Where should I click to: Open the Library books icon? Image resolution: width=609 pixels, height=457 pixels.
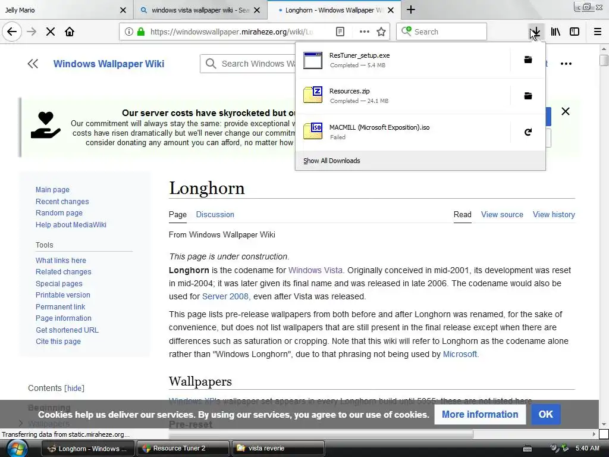point(555,32)
